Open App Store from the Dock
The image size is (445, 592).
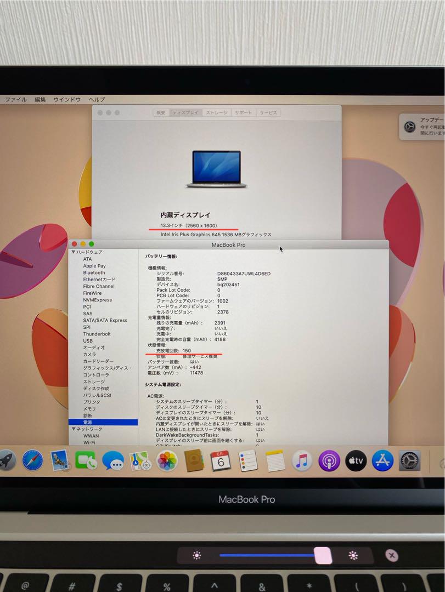[x=382, y=460]
